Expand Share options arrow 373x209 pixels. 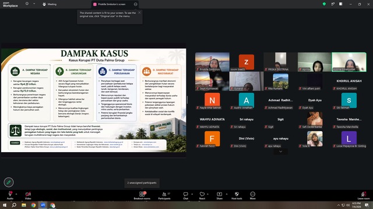coord(227,194)
